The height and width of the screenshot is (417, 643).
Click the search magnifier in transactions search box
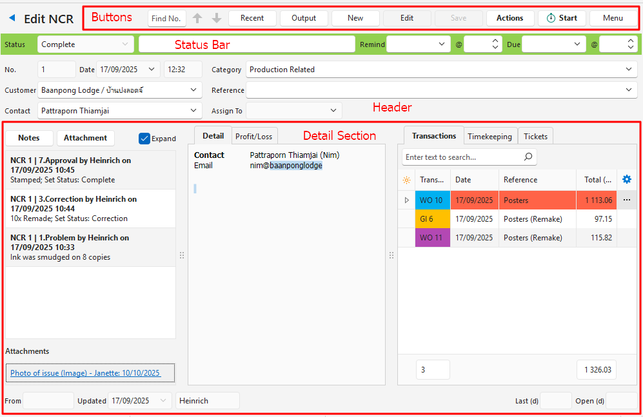528,157
